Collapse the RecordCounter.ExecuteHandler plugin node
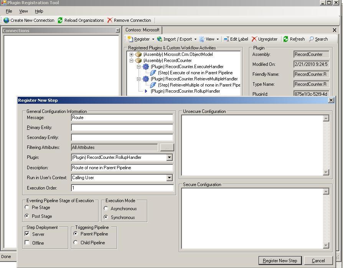This screenshot has width=343, height=268. 139,67
